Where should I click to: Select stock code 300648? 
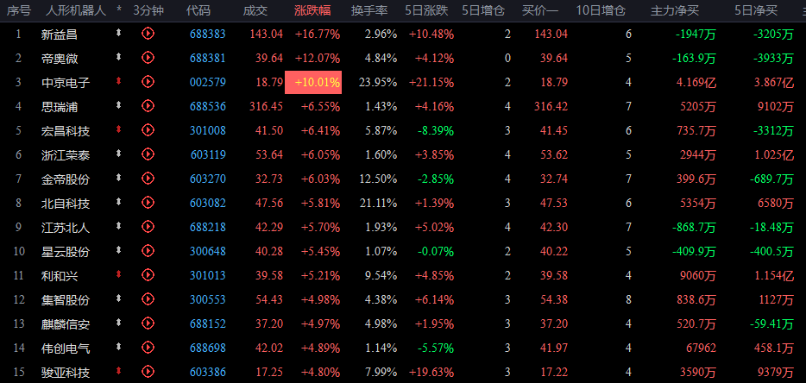208,251
